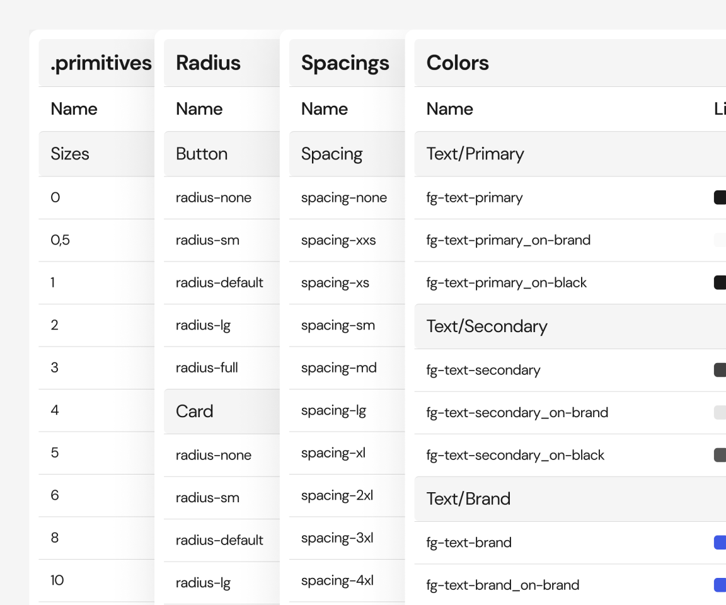Select radius-sm in the Card group

point(222,498)
